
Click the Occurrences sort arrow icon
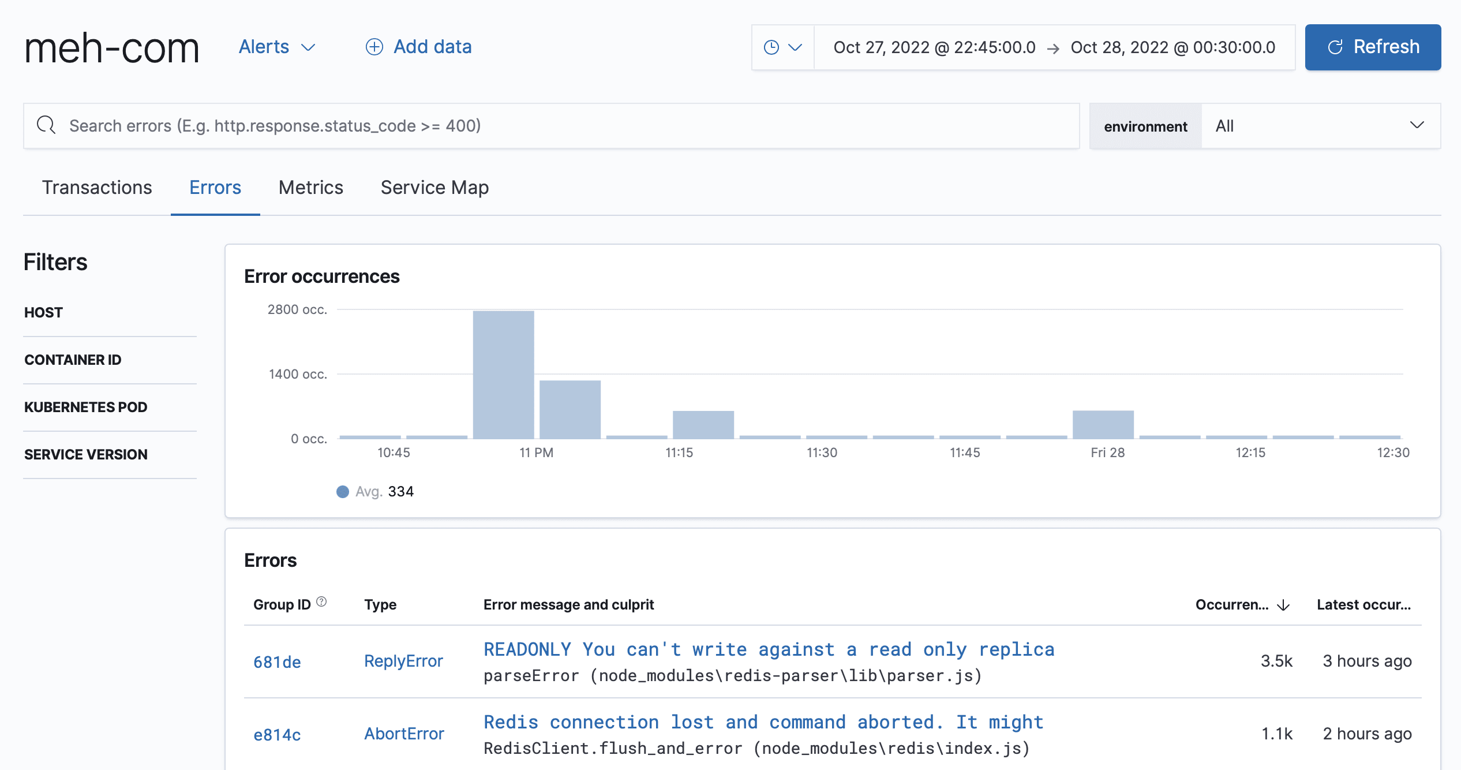click(x=1283, y=605)
